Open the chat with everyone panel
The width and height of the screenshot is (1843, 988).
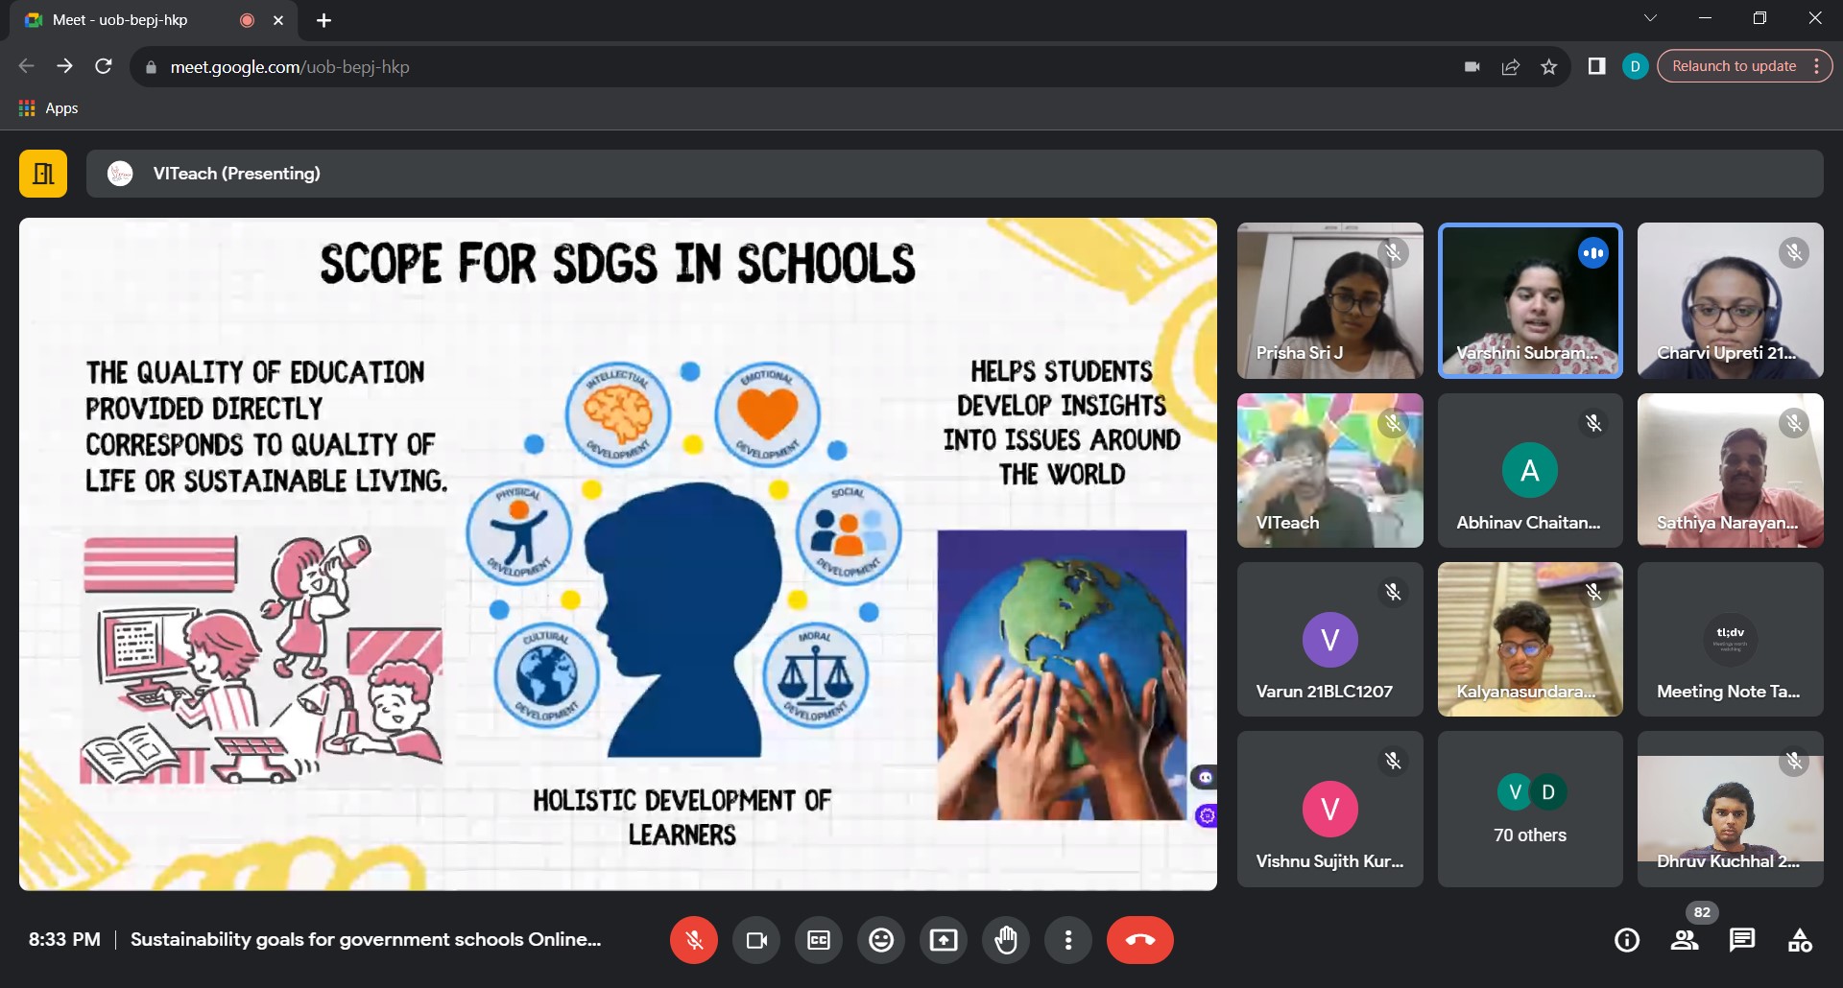click(1742, 940)
